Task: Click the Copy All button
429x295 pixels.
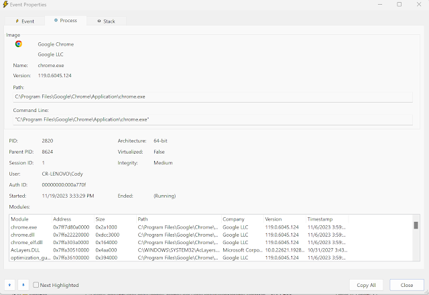Action: point(366,285)
